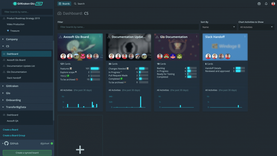Click the GitKraken Glo logo
Viewport: 277px width, 156px height.
(x=28, y=3)
